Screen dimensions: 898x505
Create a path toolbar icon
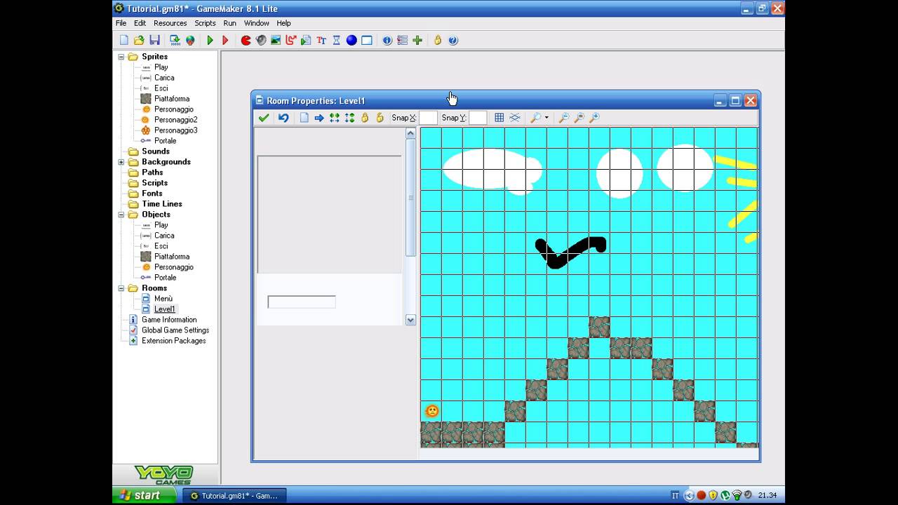[291, 41]
